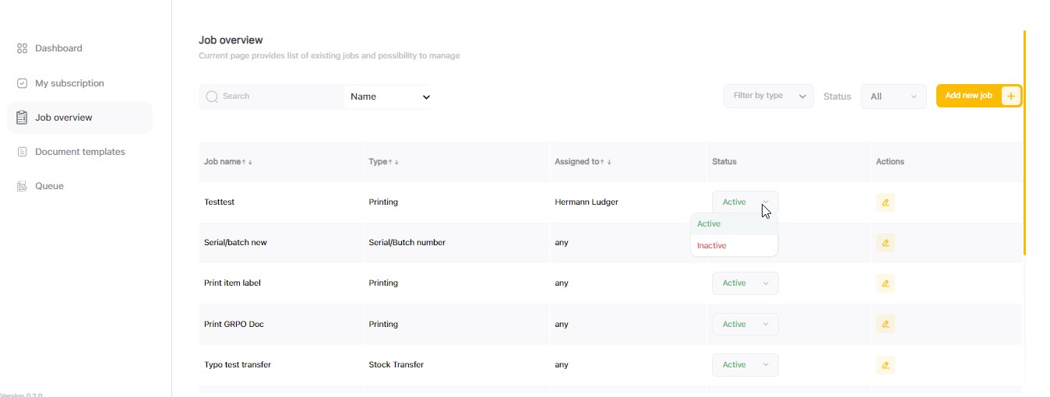Open status dropdown for Print GRPO Doc
This screenshot has width=1050, height=397.
(x=745, y=324)
